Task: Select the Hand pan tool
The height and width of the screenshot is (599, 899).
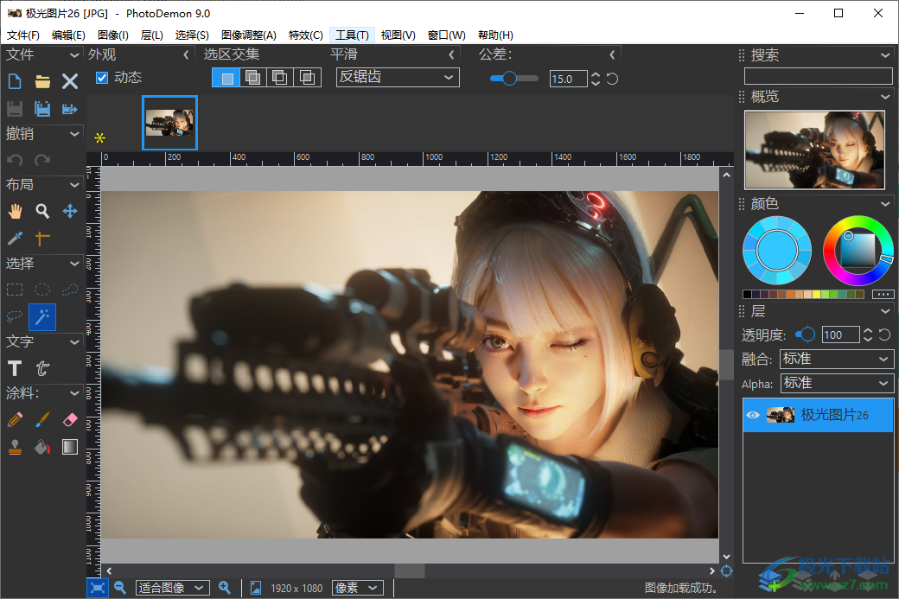Action: click(15, 211)
